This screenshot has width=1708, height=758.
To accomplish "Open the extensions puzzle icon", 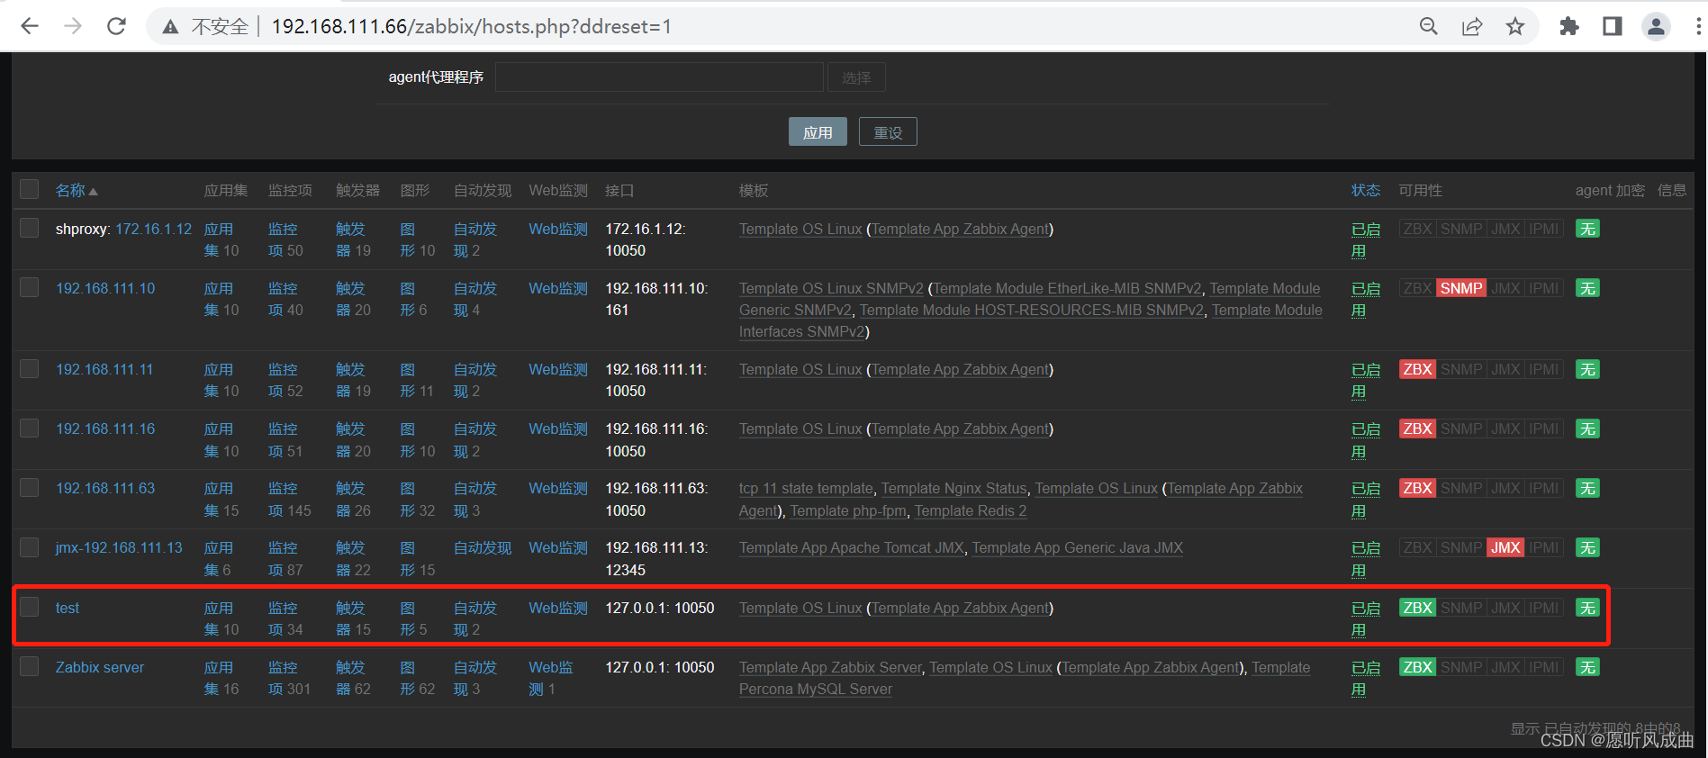I will (1569, 26).
